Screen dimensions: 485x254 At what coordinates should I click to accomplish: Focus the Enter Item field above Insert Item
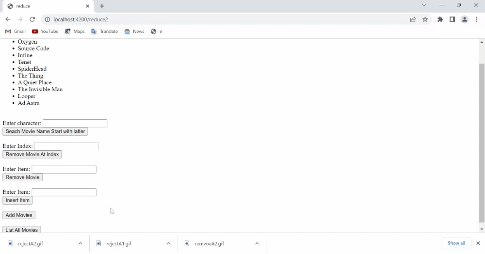click(64, 192)
